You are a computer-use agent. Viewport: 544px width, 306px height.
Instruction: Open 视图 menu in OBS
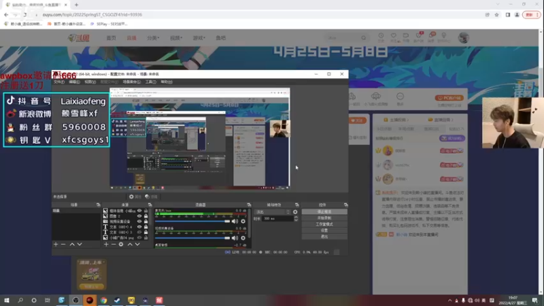pos(90,82)
